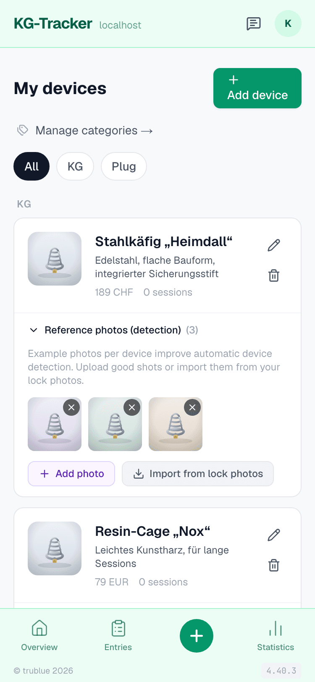The height and width of the screenshot is (682, 315).
Task: Edit the Stahlkäfig Heimdall device
Action: 274,245
